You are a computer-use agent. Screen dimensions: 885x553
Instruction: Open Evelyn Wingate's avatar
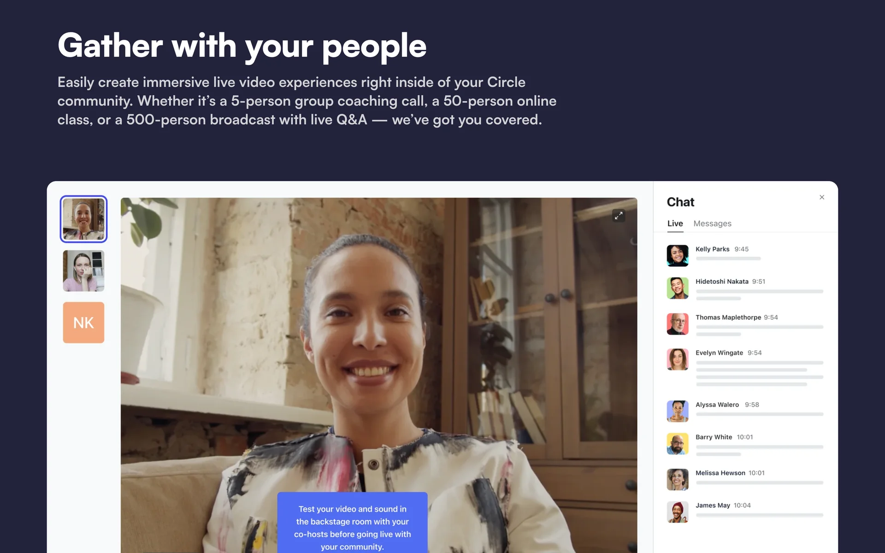pos(678,359)
